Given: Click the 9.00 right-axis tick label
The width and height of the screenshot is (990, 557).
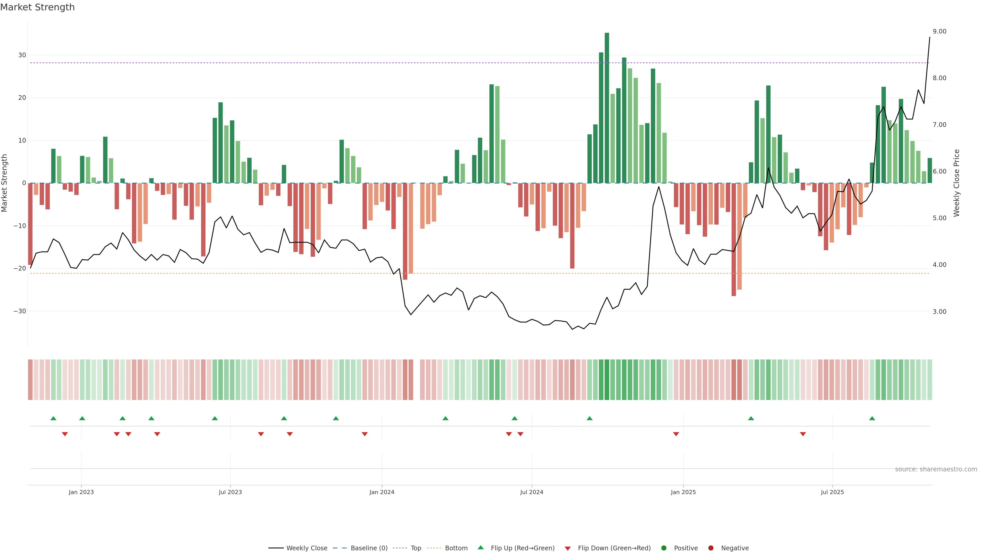Looking at the screenshot, I should 939,31.
